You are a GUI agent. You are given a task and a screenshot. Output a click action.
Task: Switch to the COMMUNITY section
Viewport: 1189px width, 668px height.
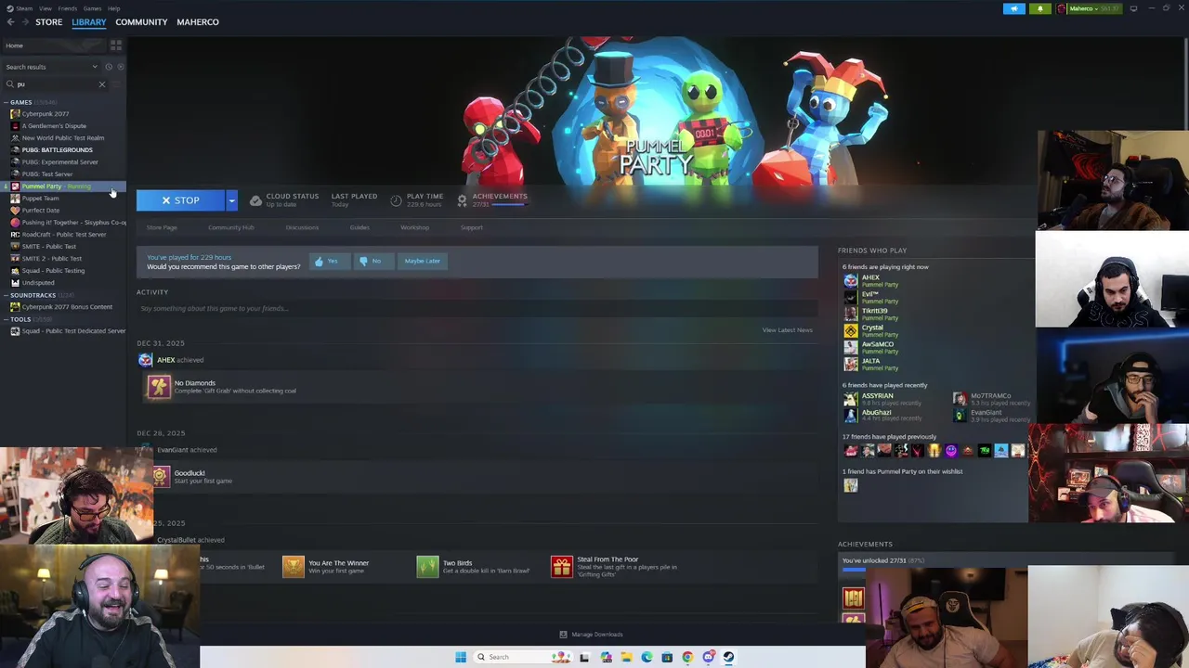pos(141,22)
